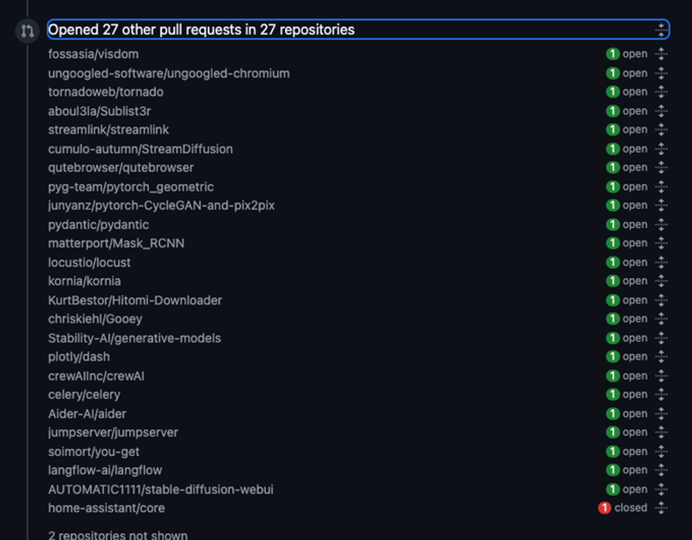
Task: Open pyg-team/pytorch_geometric repository link
Action: tap(131, 187)
